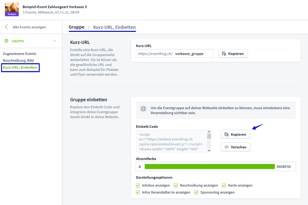Click Gruppe in the breadcrumb
Viewport: 308px width, 205px height.
pos(76,27)
